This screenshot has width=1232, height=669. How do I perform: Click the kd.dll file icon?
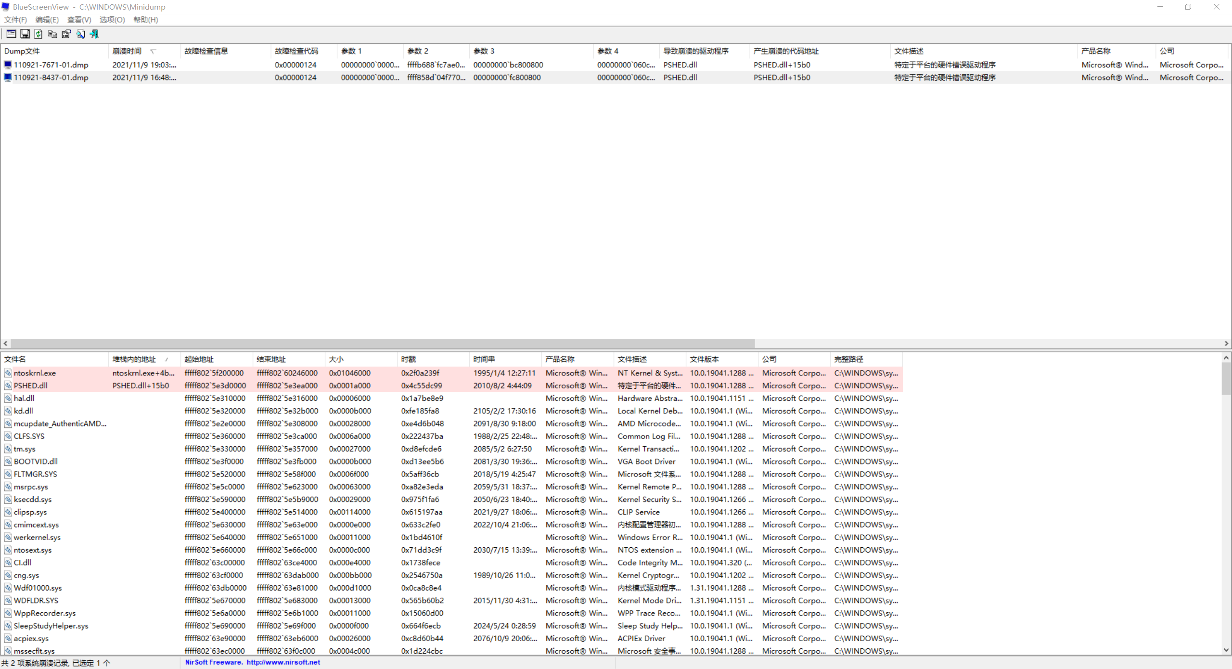pyautogui.click(x=8, y=411)
